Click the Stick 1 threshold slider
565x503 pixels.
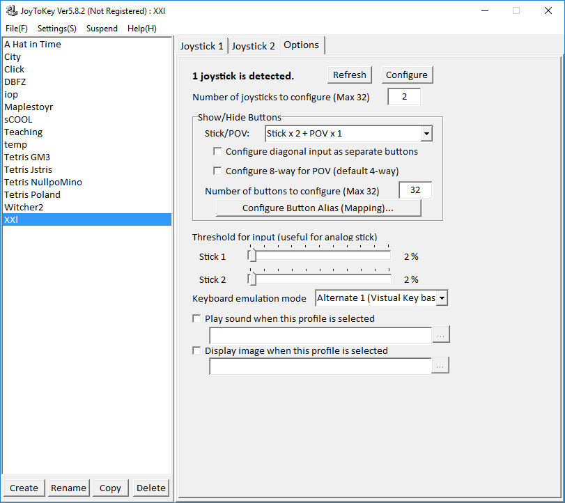[320, 256]
